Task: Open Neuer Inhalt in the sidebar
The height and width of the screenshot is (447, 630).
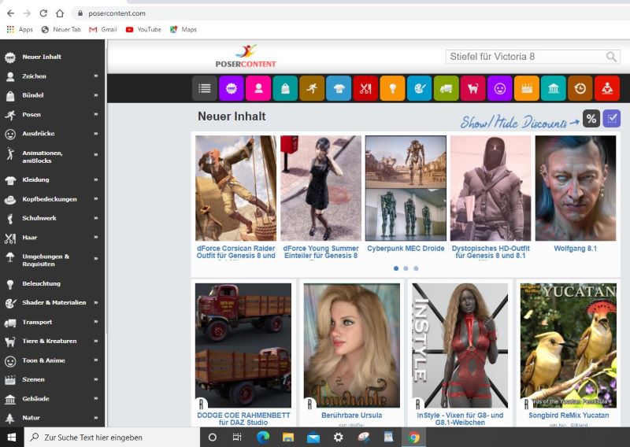Action: pyautogui.click(x=42, y=57)
